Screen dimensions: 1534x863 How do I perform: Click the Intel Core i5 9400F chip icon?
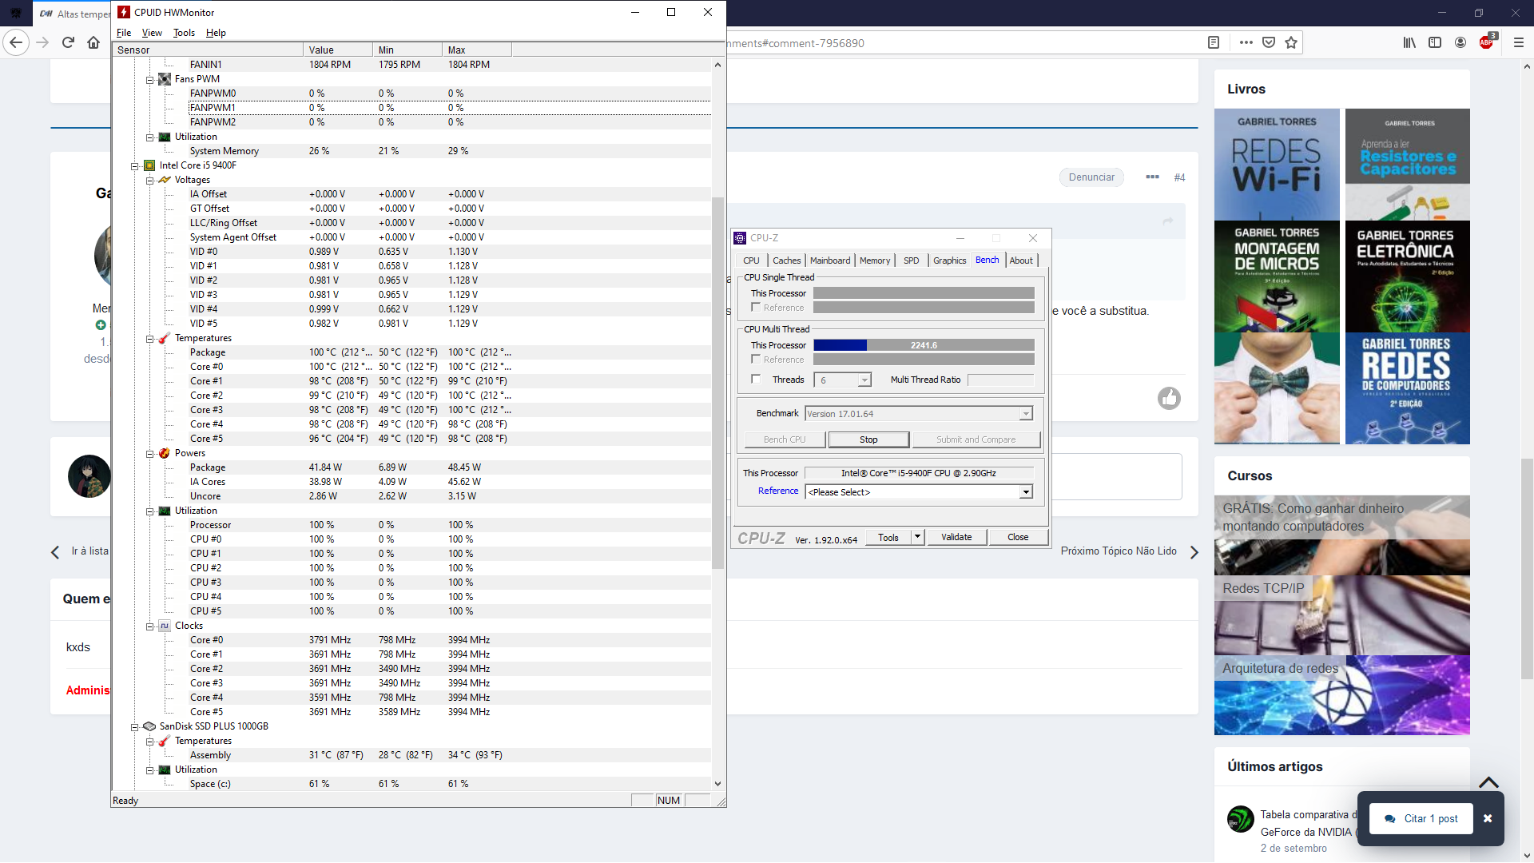point(149,165)
